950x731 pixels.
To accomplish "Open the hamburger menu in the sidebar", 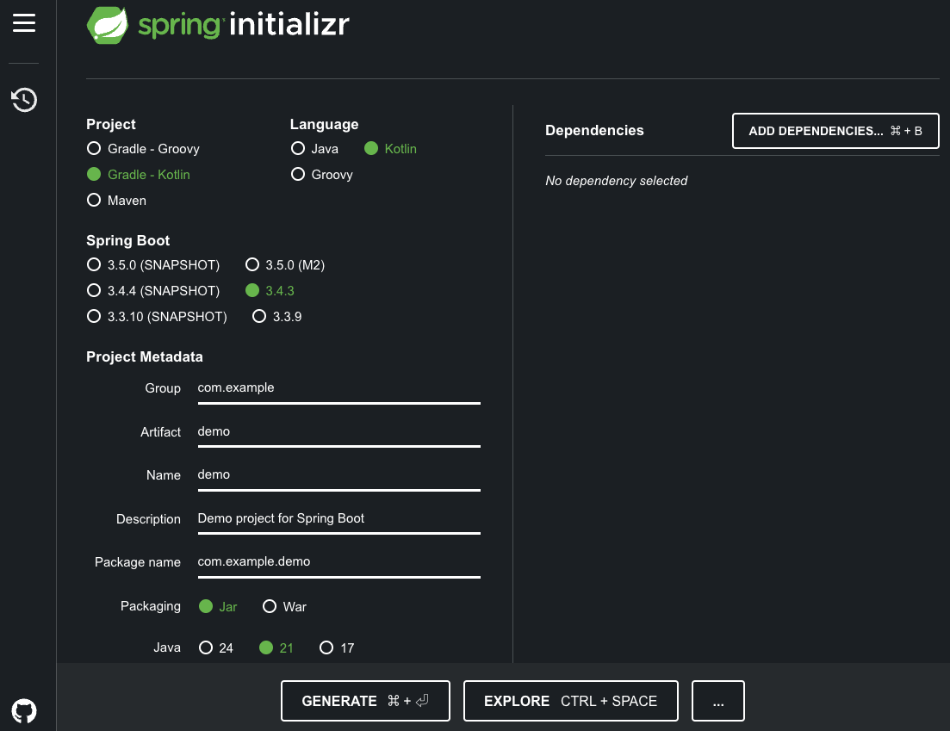I will pos(24,23).
